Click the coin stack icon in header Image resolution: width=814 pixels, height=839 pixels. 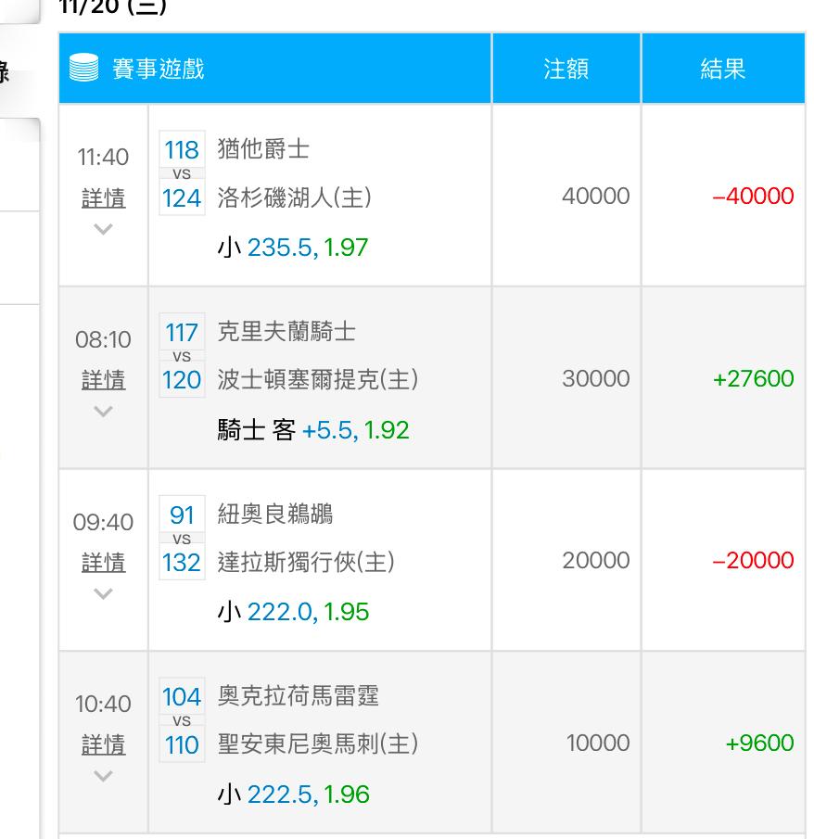point(84,68)
